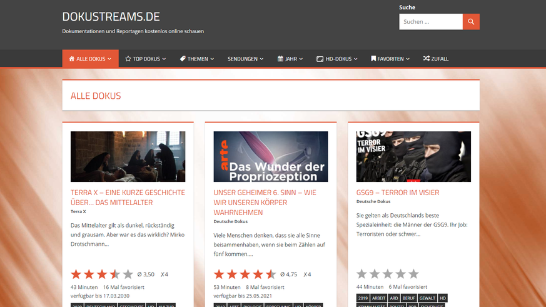Rate Terra X Mittelalter one star
Screen dimensions: 546x307
tap(76, 274)
